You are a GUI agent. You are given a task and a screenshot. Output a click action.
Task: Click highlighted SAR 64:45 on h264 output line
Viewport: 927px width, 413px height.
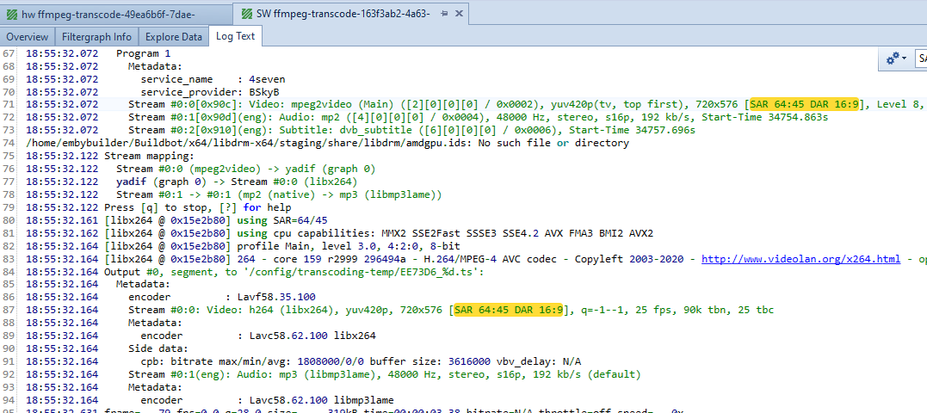click(x=484, y=311)
